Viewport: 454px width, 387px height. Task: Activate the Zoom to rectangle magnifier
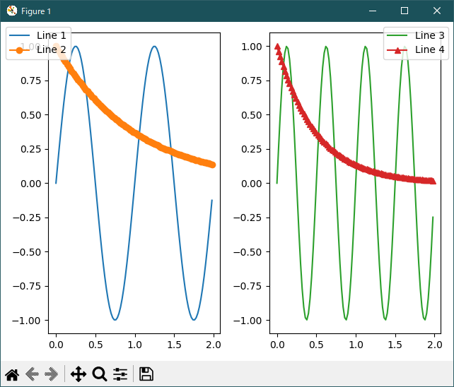100,374
